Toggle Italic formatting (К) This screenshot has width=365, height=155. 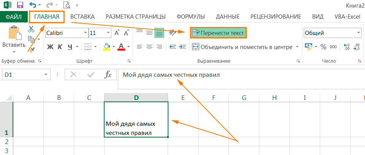60,47
